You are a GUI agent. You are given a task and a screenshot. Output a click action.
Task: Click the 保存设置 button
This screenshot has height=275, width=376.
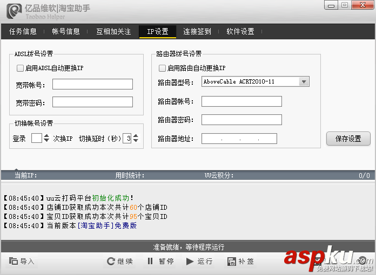348,139
